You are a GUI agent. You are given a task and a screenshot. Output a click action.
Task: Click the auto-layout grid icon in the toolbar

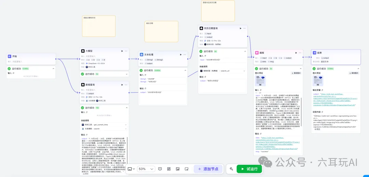[169, 169]
